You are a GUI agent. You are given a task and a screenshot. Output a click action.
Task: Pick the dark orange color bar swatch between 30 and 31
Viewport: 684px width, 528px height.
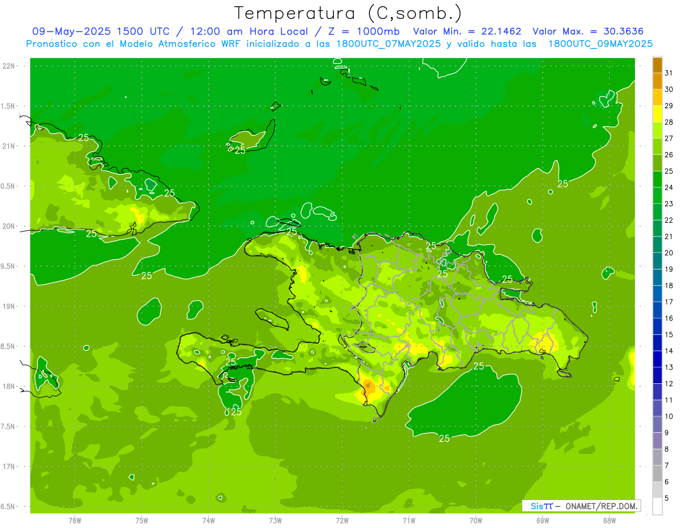click(x=657, y=81)
